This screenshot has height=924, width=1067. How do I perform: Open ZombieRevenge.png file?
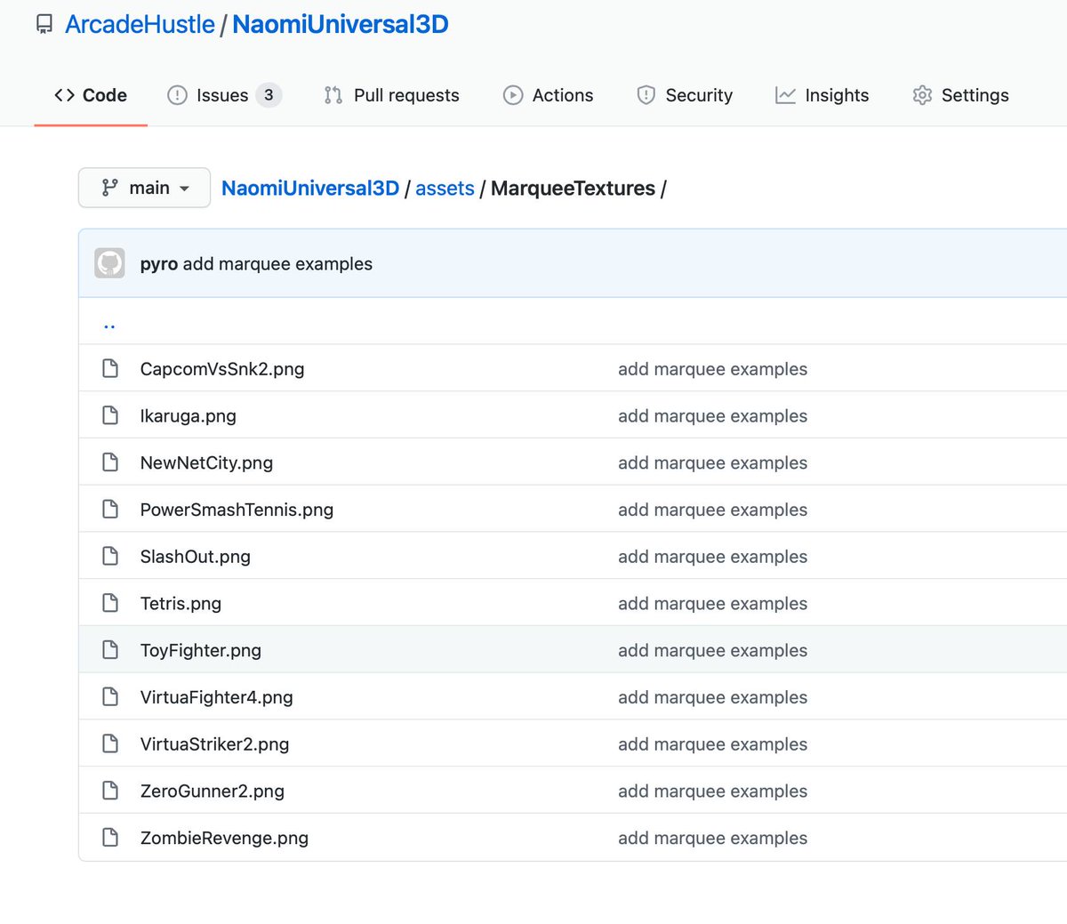(224, 838)
